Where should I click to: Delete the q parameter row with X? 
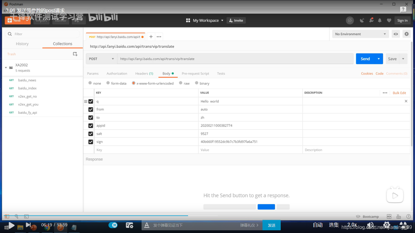406,101
